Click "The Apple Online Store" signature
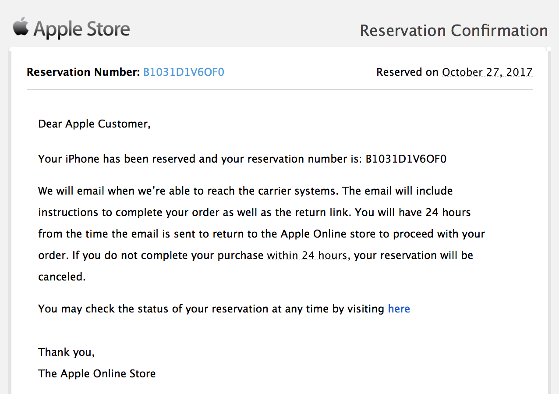 (x=97, y=374)
